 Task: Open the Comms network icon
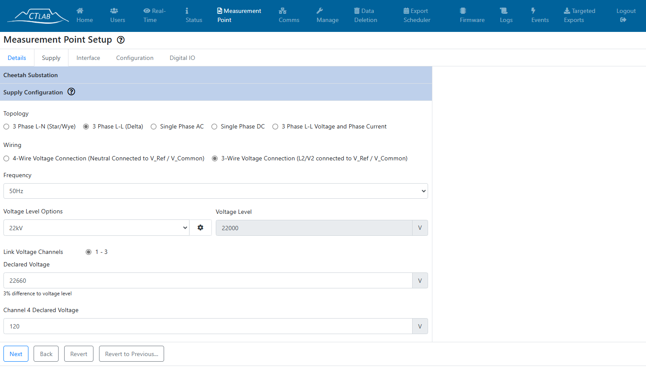tap(283, 11)
